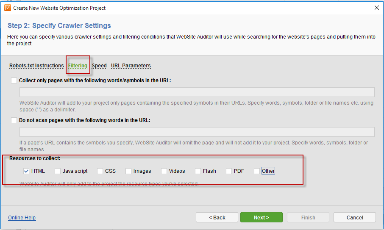Check the PDF resource checkbox
The height and width of the screenshot is (230, 384).
click(229, 171)
